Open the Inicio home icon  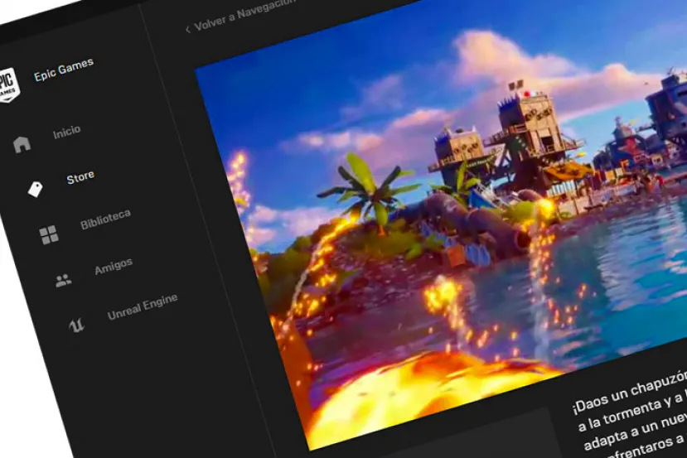coord(22,144)
